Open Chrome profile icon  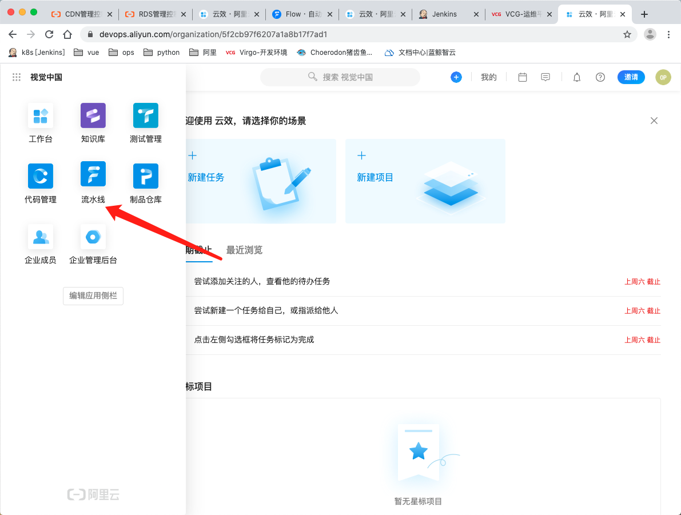650,34
